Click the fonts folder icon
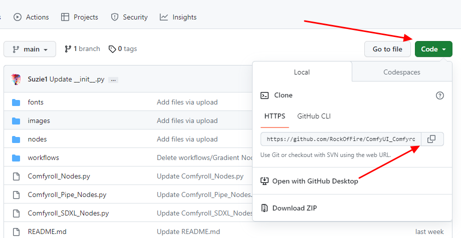The width and height of the screenshot is (461, 238). (x=16, y=102)
